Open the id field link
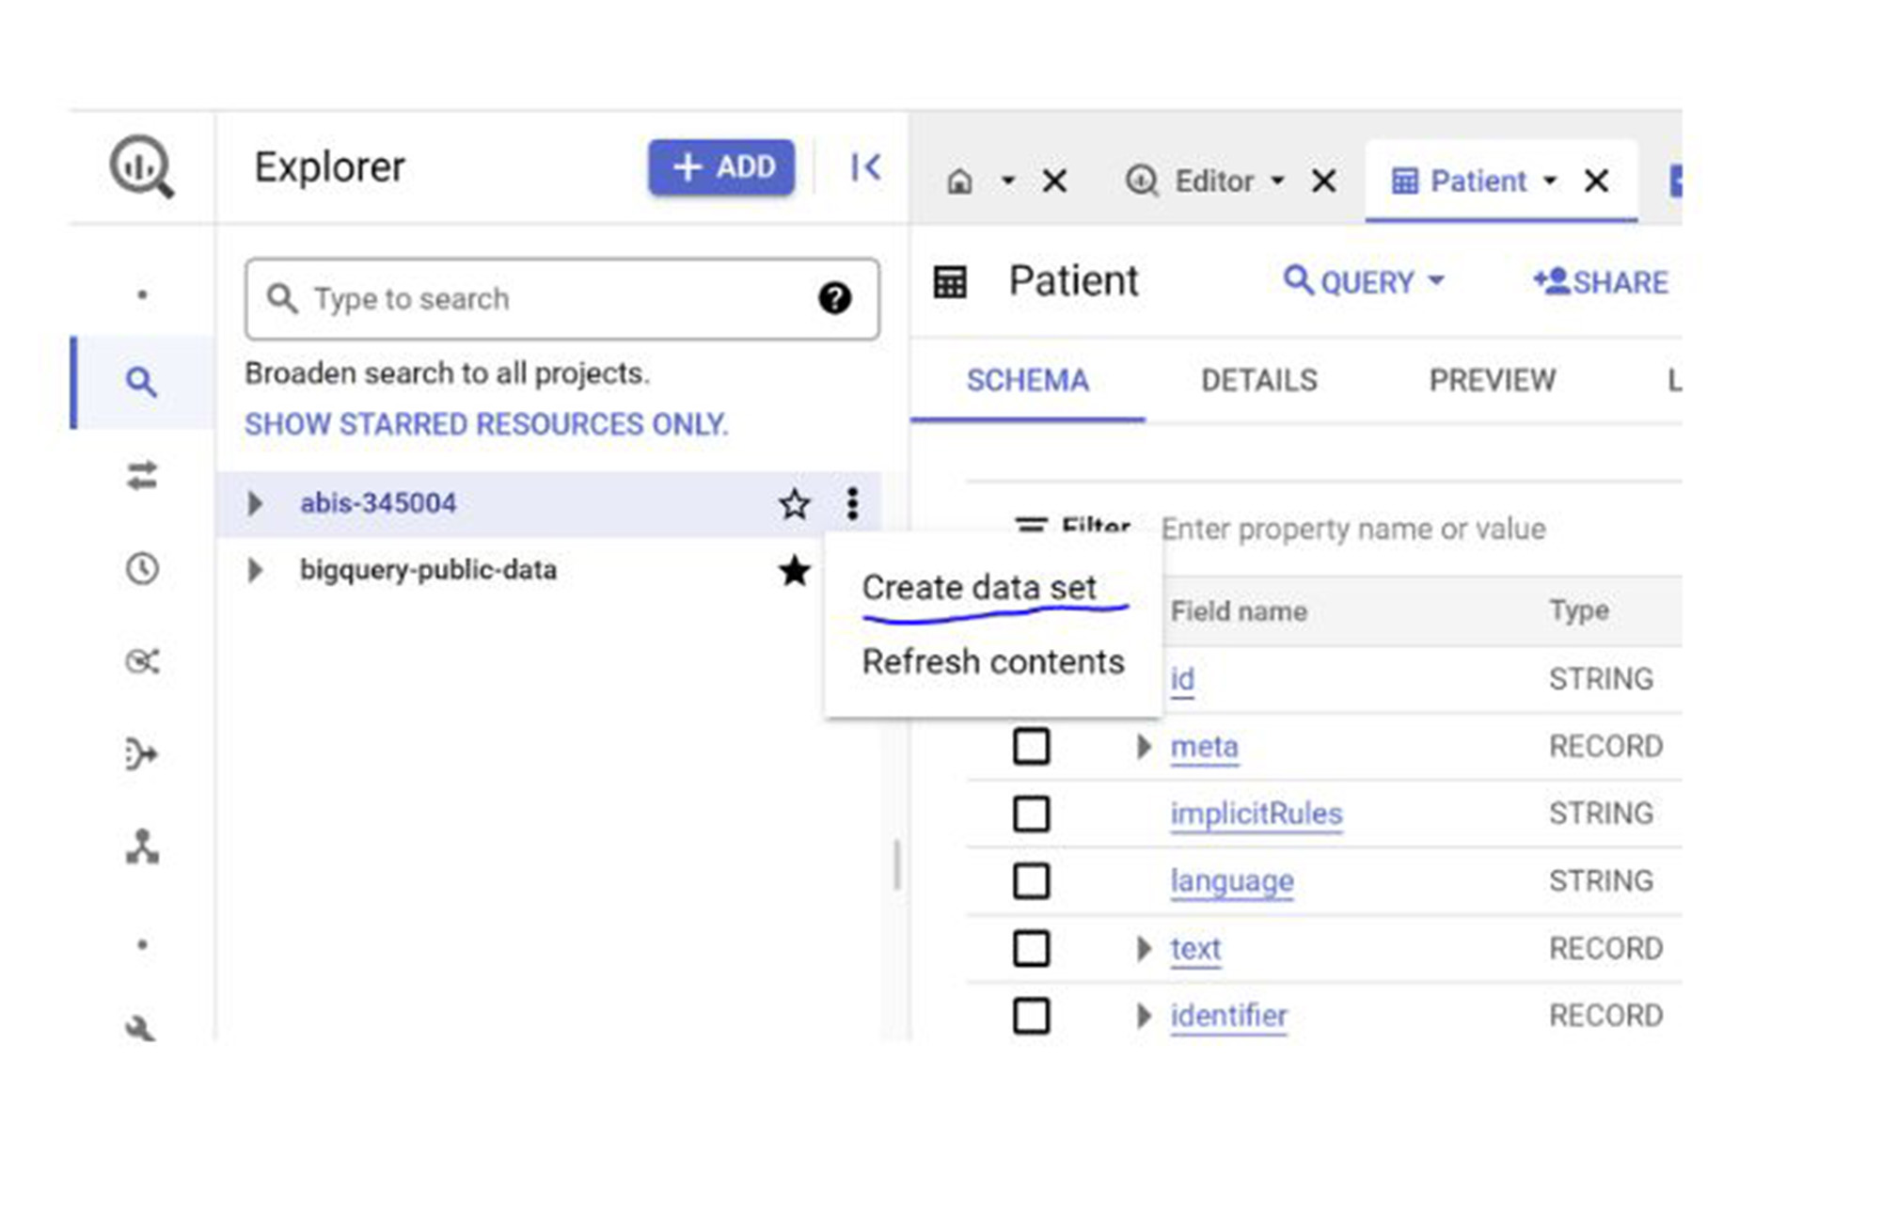The width and height of the screenshot is (1881, 1218). tap(1182, 679)
